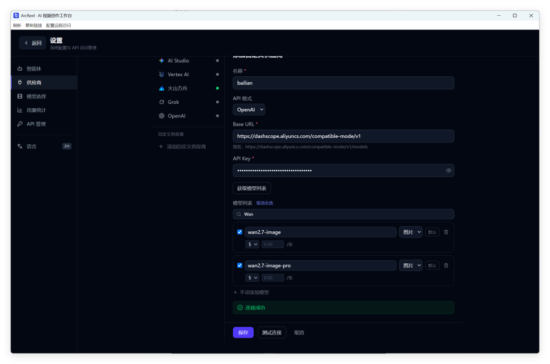Select the 供应商 settings section
Viewport: 550px width, 364px height.
(x=44, y=82)
